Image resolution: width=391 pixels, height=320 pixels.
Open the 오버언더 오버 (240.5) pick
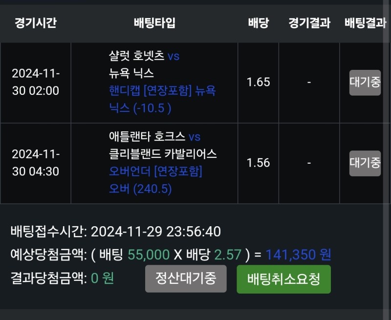point(155,180)
